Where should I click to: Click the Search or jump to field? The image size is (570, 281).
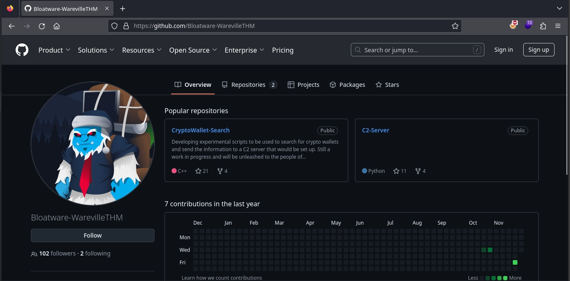(418, 50)
